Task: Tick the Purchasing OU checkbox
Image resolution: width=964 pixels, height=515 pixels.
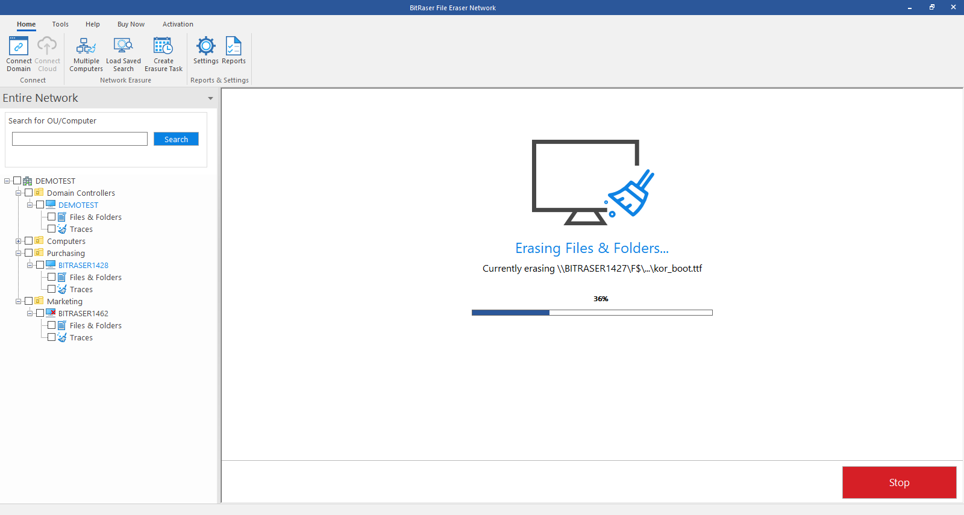Action: (x=28, y=253)
